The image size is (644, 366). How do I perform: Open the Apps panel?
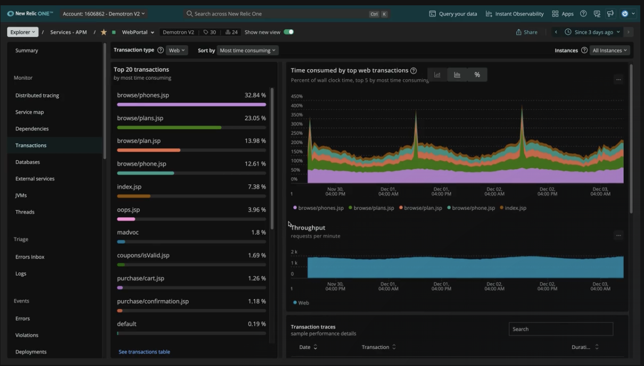pyautogui.click(x=562, y=13)
